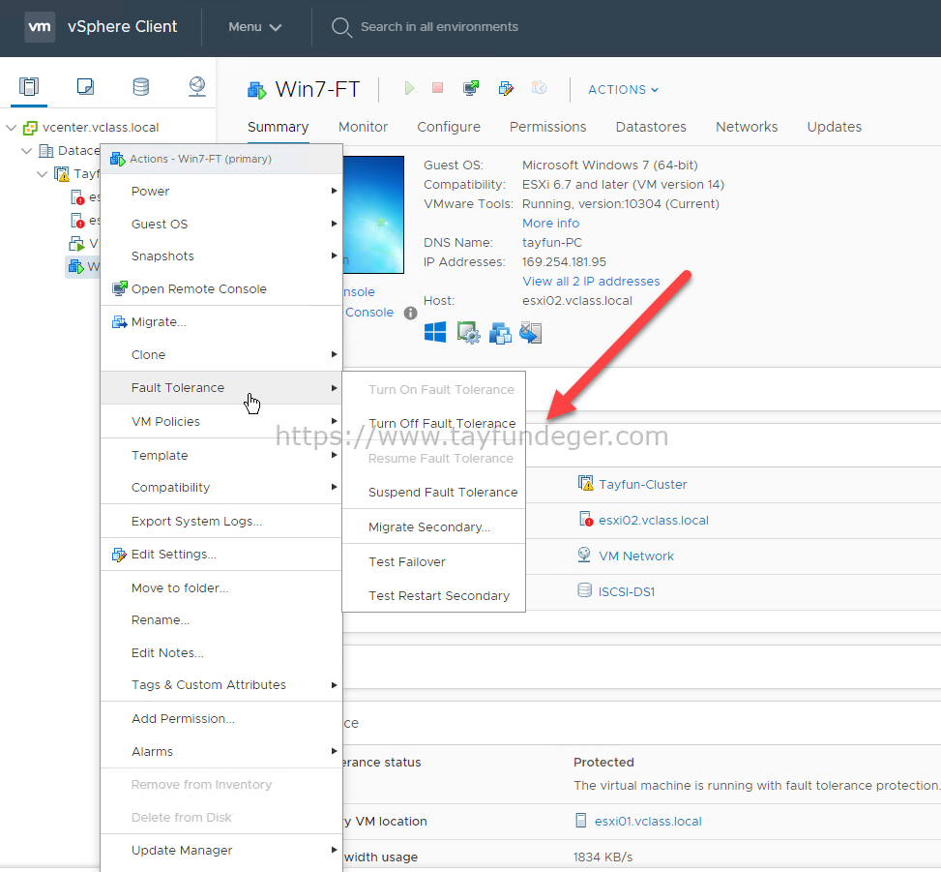Choose Migrate from the Actions menu
Viewport: 941px width, 872px height.
221,322
